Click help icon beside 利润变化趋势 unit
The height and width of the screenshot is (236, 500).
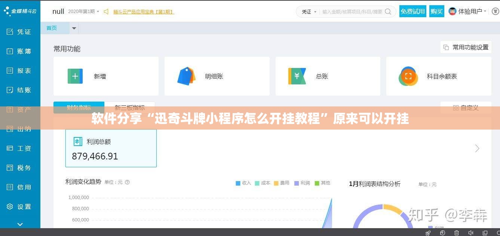click(127, 182)
